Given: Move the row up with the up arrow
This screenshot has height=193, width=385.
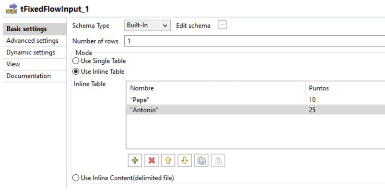Looking at the screenshot, I should tap(168, 161).
